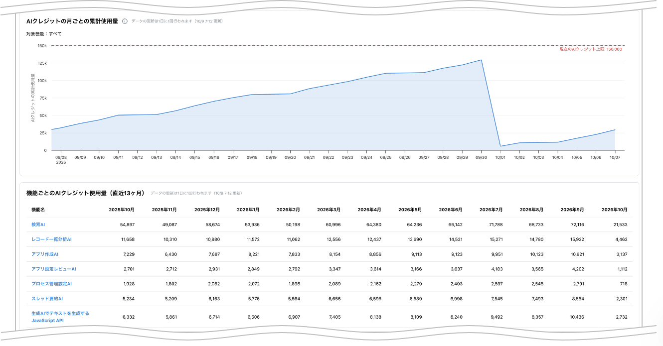Click the 2026年10月 column header
This screenshot has width=663, height=346.
614,210
